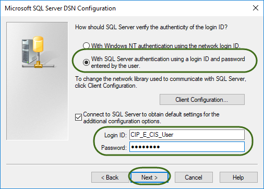Click the Password input field
The width and height of the screenshot is (264, 189).
[x=187, y=147]
